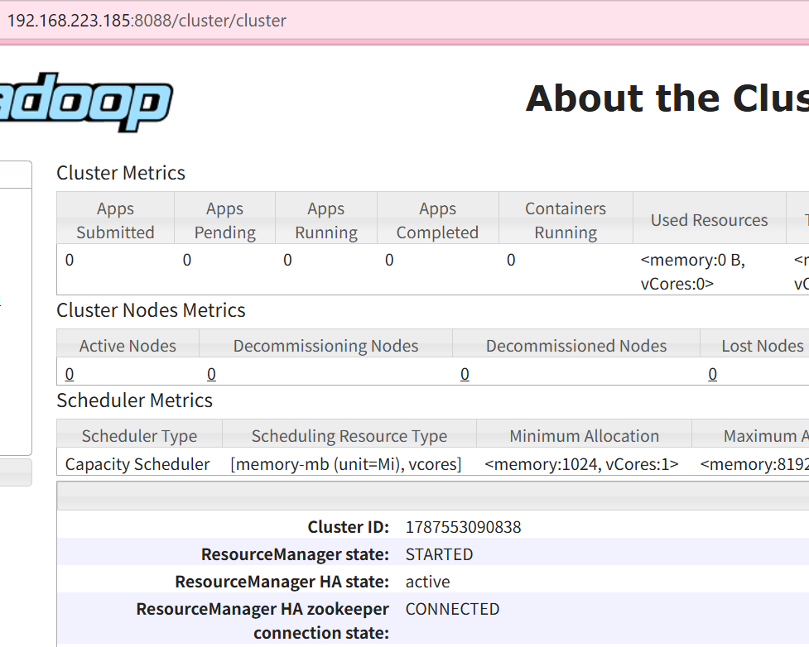Click the ResourceManager HA zookeeper connection state label
This screenshot has width=809, height=647.
pos(262,621)
